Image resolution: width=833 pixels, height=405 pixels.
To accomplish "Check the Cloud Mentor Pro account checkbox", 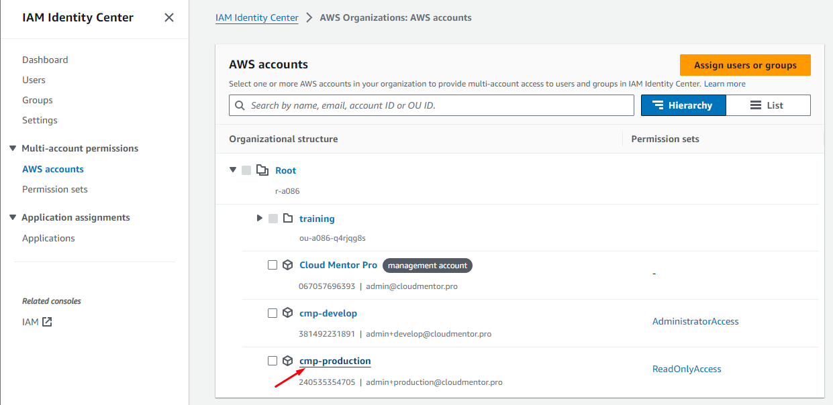I will point(273,265).
